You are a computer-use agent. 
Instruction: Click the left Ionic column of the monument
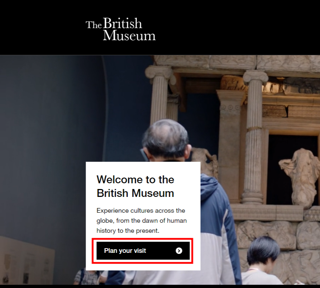pyautogui.click(x=159, y=96)
